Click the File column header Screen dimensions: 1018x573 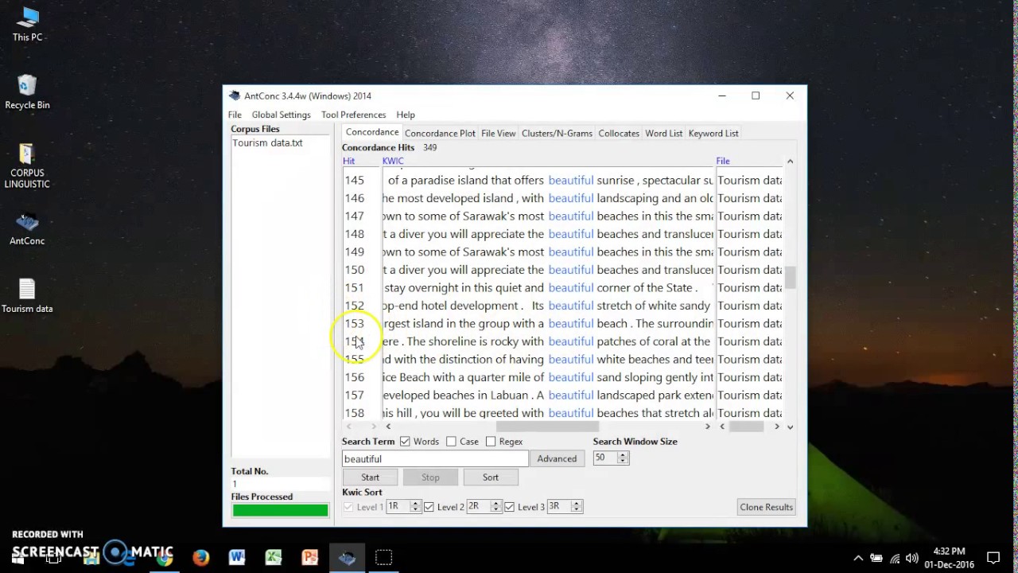point(723,161)
